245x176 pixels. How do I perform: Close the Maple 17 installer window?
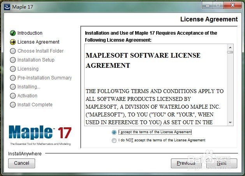pos(233,5)
